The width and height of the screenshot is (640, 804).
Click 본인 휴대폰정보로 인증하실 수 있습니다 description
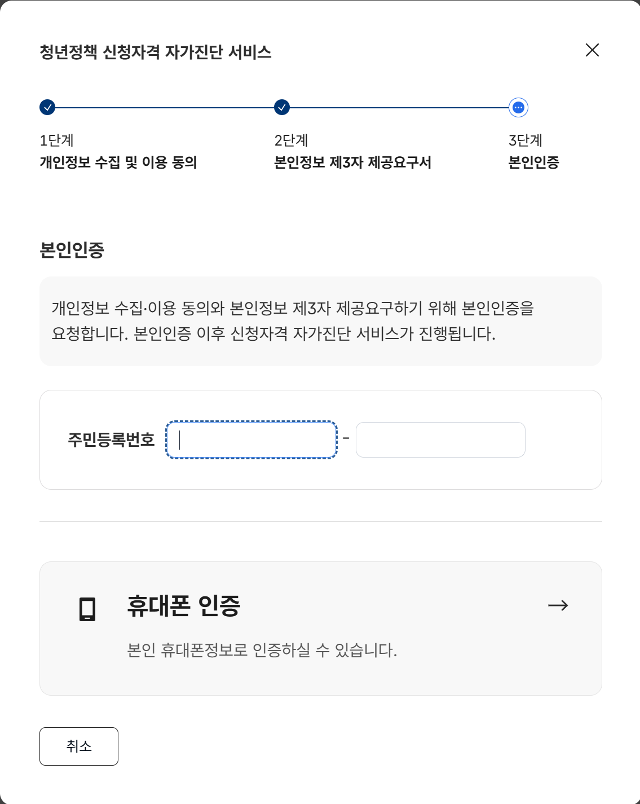pyautogui.click(x=262, y=650)
